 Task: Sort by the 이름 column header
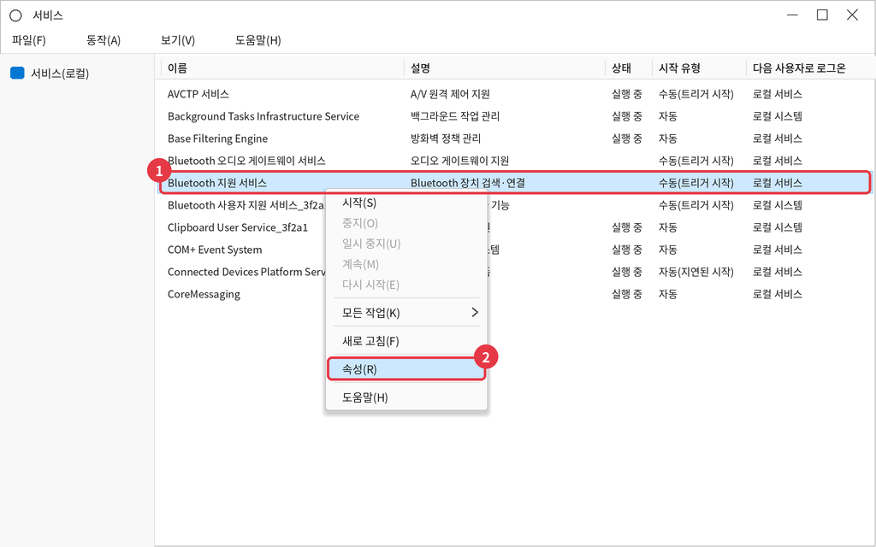pyautogui.click(x=282, y=68)
